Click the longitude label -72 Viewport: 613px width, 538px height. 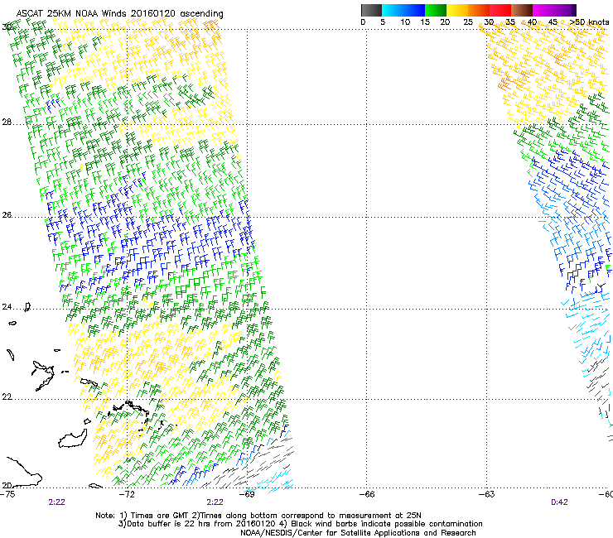pos(127,494)
